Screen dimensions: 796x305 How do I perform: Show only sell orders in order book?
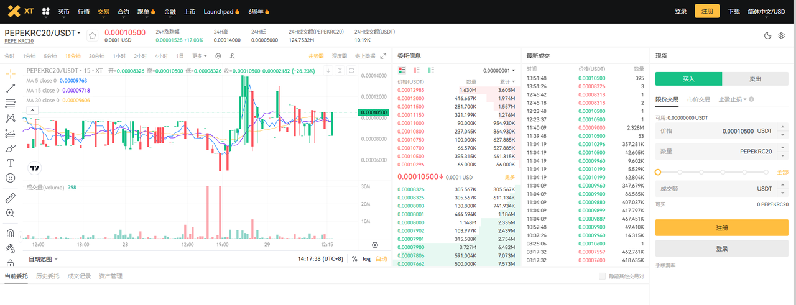(416, 71)
